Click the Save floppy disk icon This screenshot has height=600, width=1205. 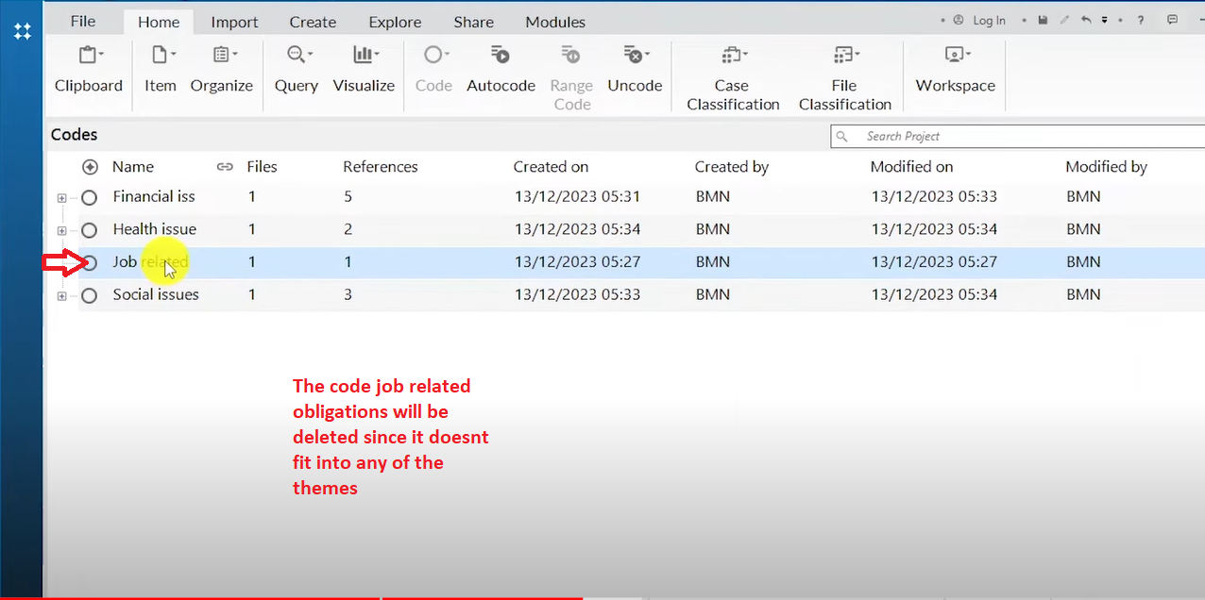coord(1043,20)
